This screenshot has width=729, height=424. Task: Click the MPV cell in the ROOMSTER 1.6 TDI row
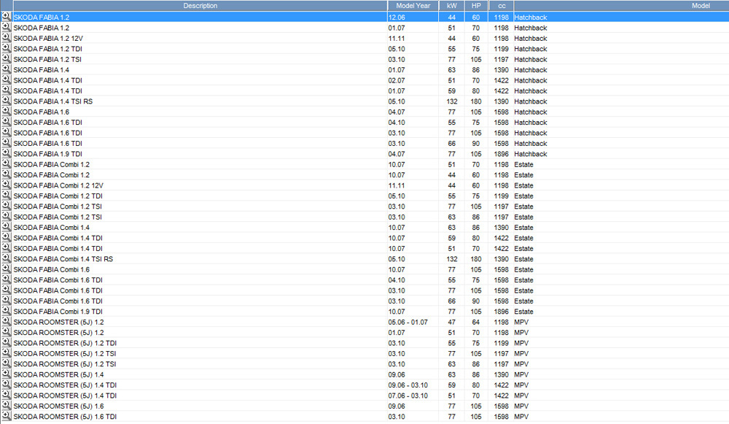(x=521, y=417)
